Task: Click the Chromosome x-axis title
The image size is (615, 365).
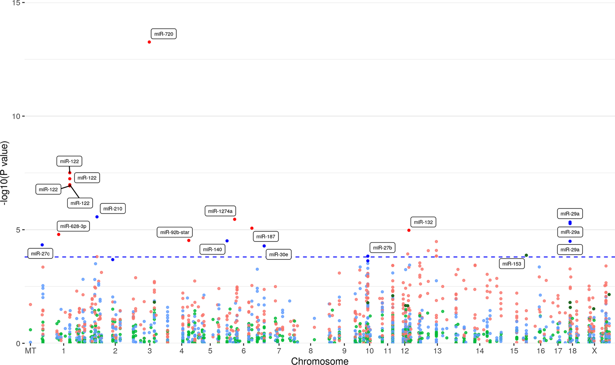Action: point(320,361)
